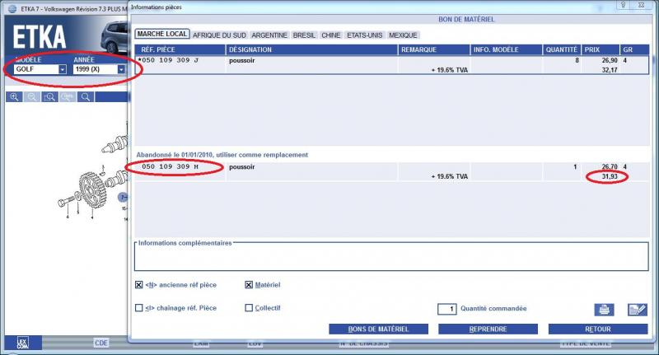Screen dimensions: 659x355
Task: Click the zoom out magnifier icon
Action: pos(32,97)
